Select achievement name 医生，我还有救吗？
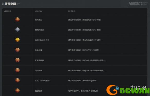This screenshot has width=150, height=96. (x=42, y=81)
